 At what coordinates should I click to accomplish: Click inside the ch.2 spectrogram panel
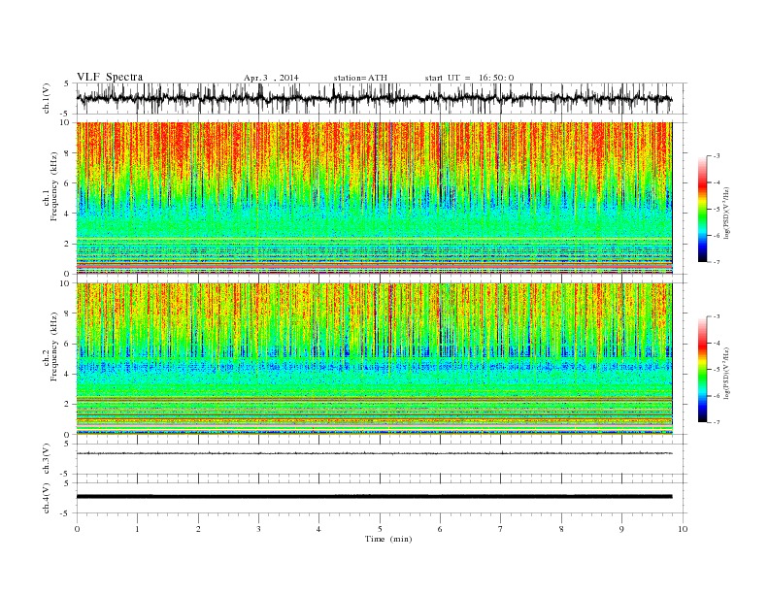pyautogui.click(x=374, y=359)
